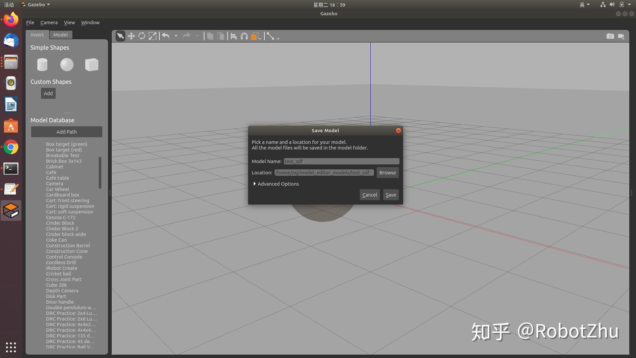Click the joint creation tool icon

(x=271, y=36)
